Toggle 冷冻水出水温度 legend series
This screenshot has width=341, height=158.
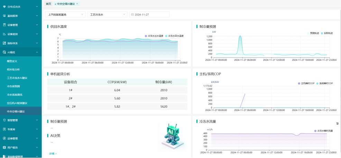(154, 36)
